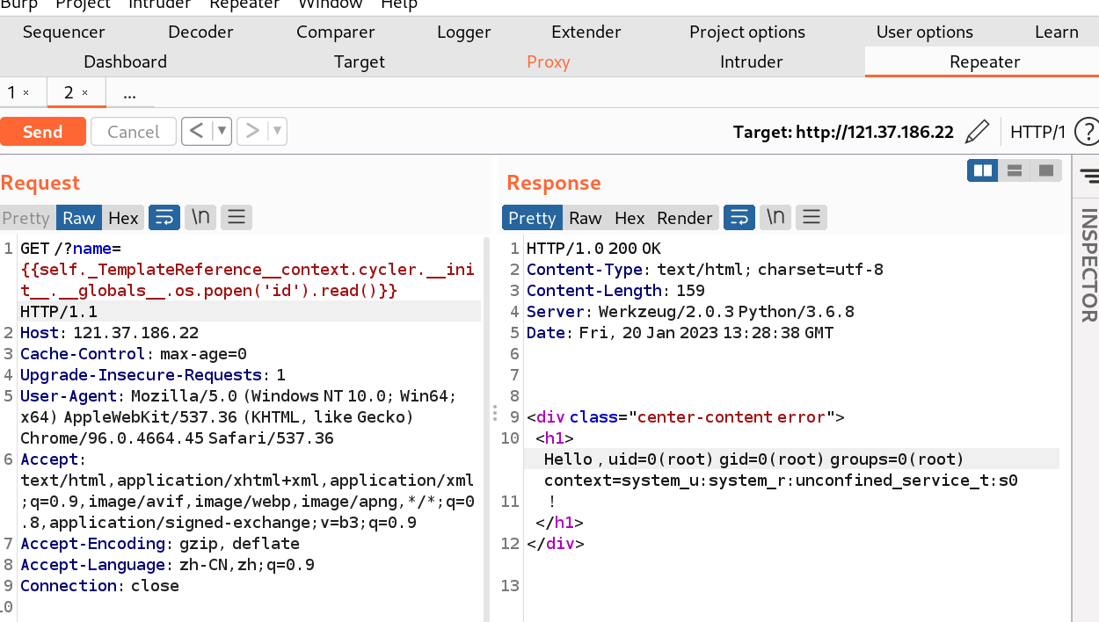This screenshot has width=1099, height=622.
Task: Click the Host header line
Action: click(x=110, y=333)
